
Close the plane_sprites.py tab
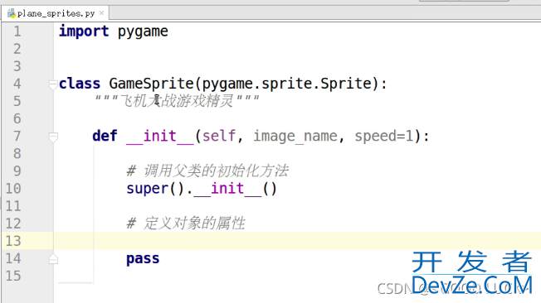pos(101,13)
